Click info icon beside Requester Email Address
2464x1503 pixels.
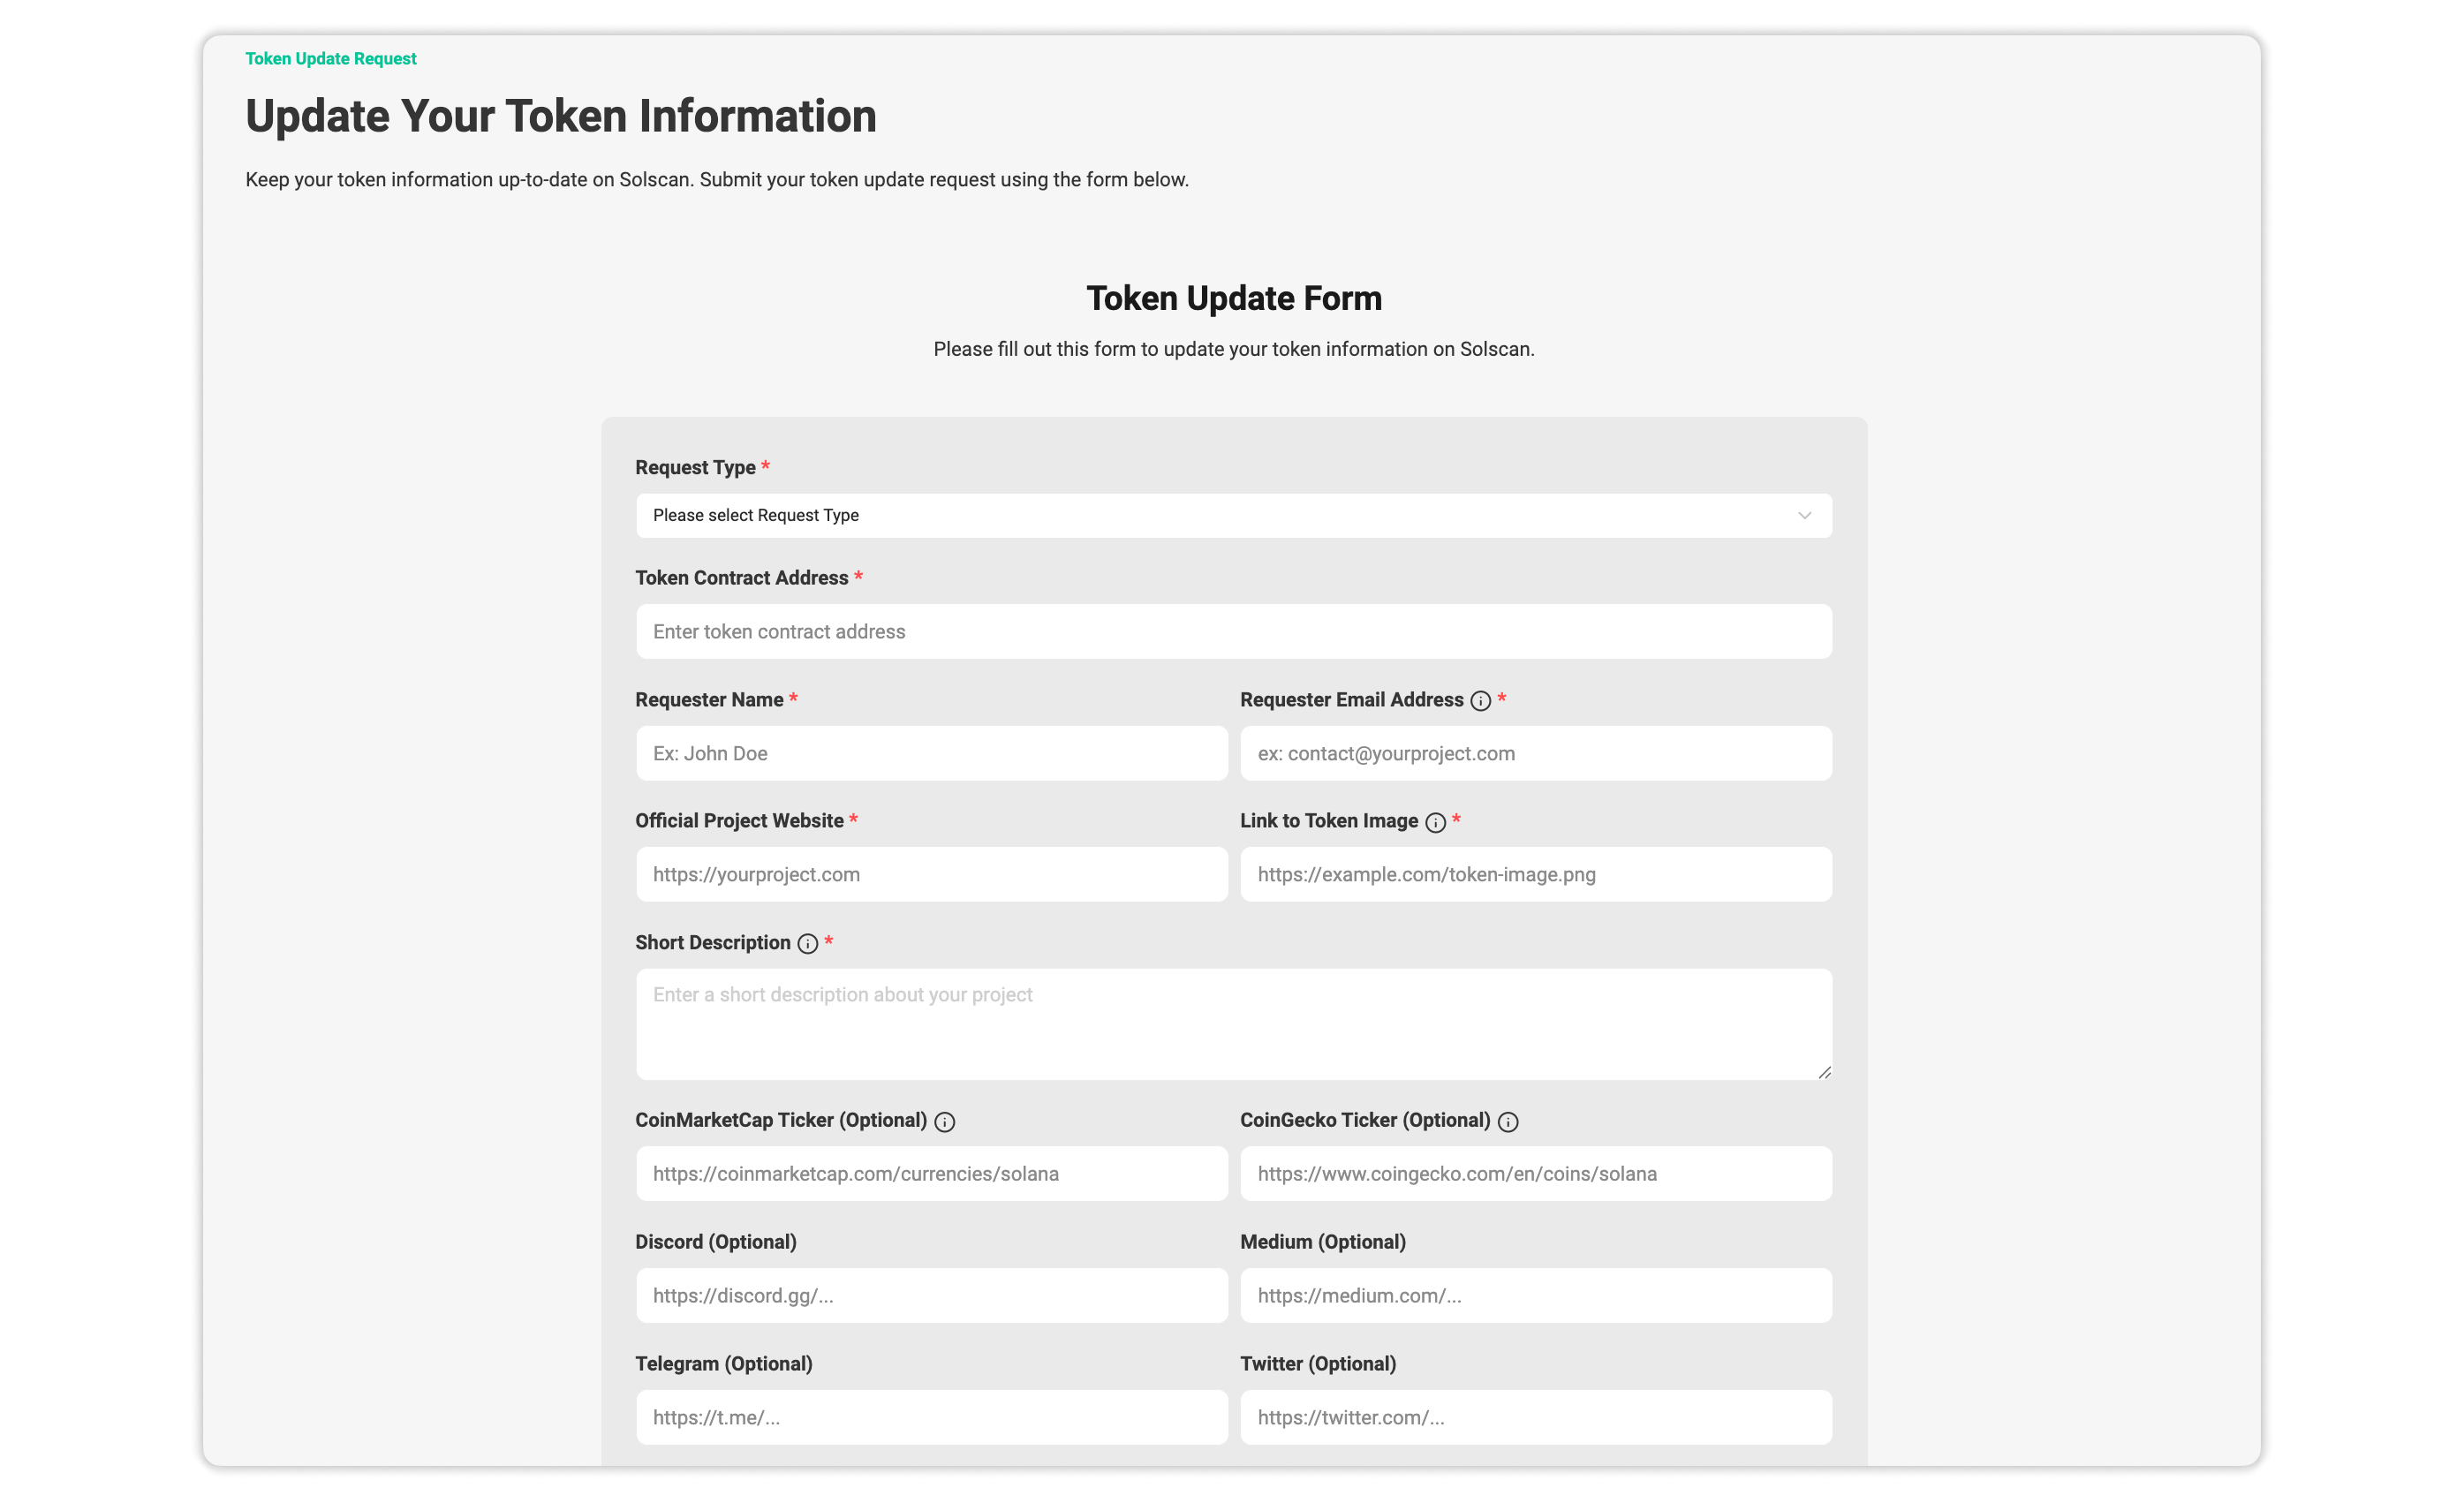[1480, 701]
